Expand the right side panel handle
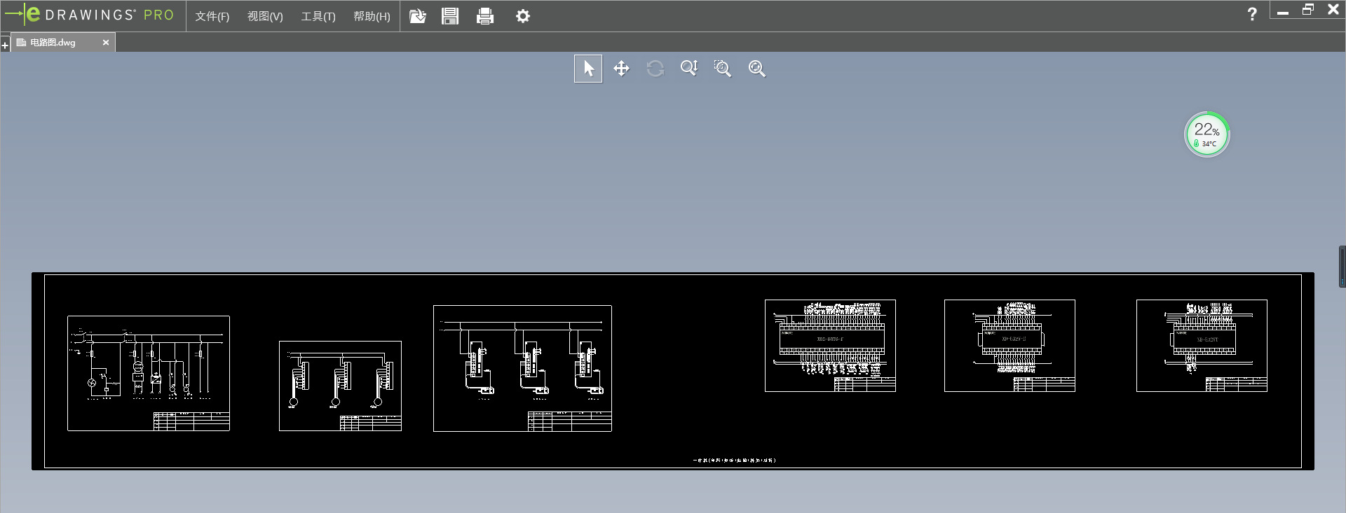This screenshot has width=1346, height=513. [1342, 267]
